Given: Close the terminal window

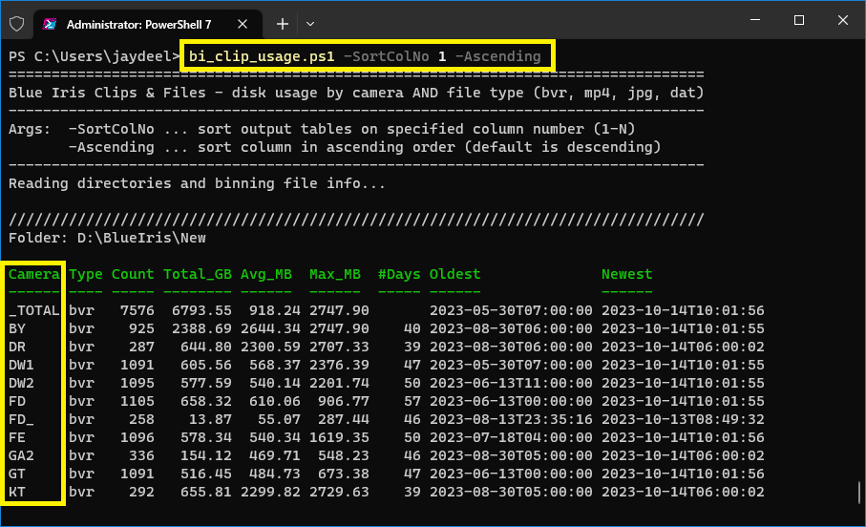Looking at the screenshot, I should [842, 20].
